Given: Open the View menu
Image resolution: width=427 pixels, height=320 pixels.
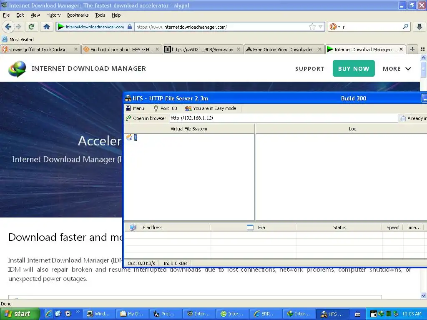Looking at the screenshot, I should pyautogui.click(x=35, y=15).
